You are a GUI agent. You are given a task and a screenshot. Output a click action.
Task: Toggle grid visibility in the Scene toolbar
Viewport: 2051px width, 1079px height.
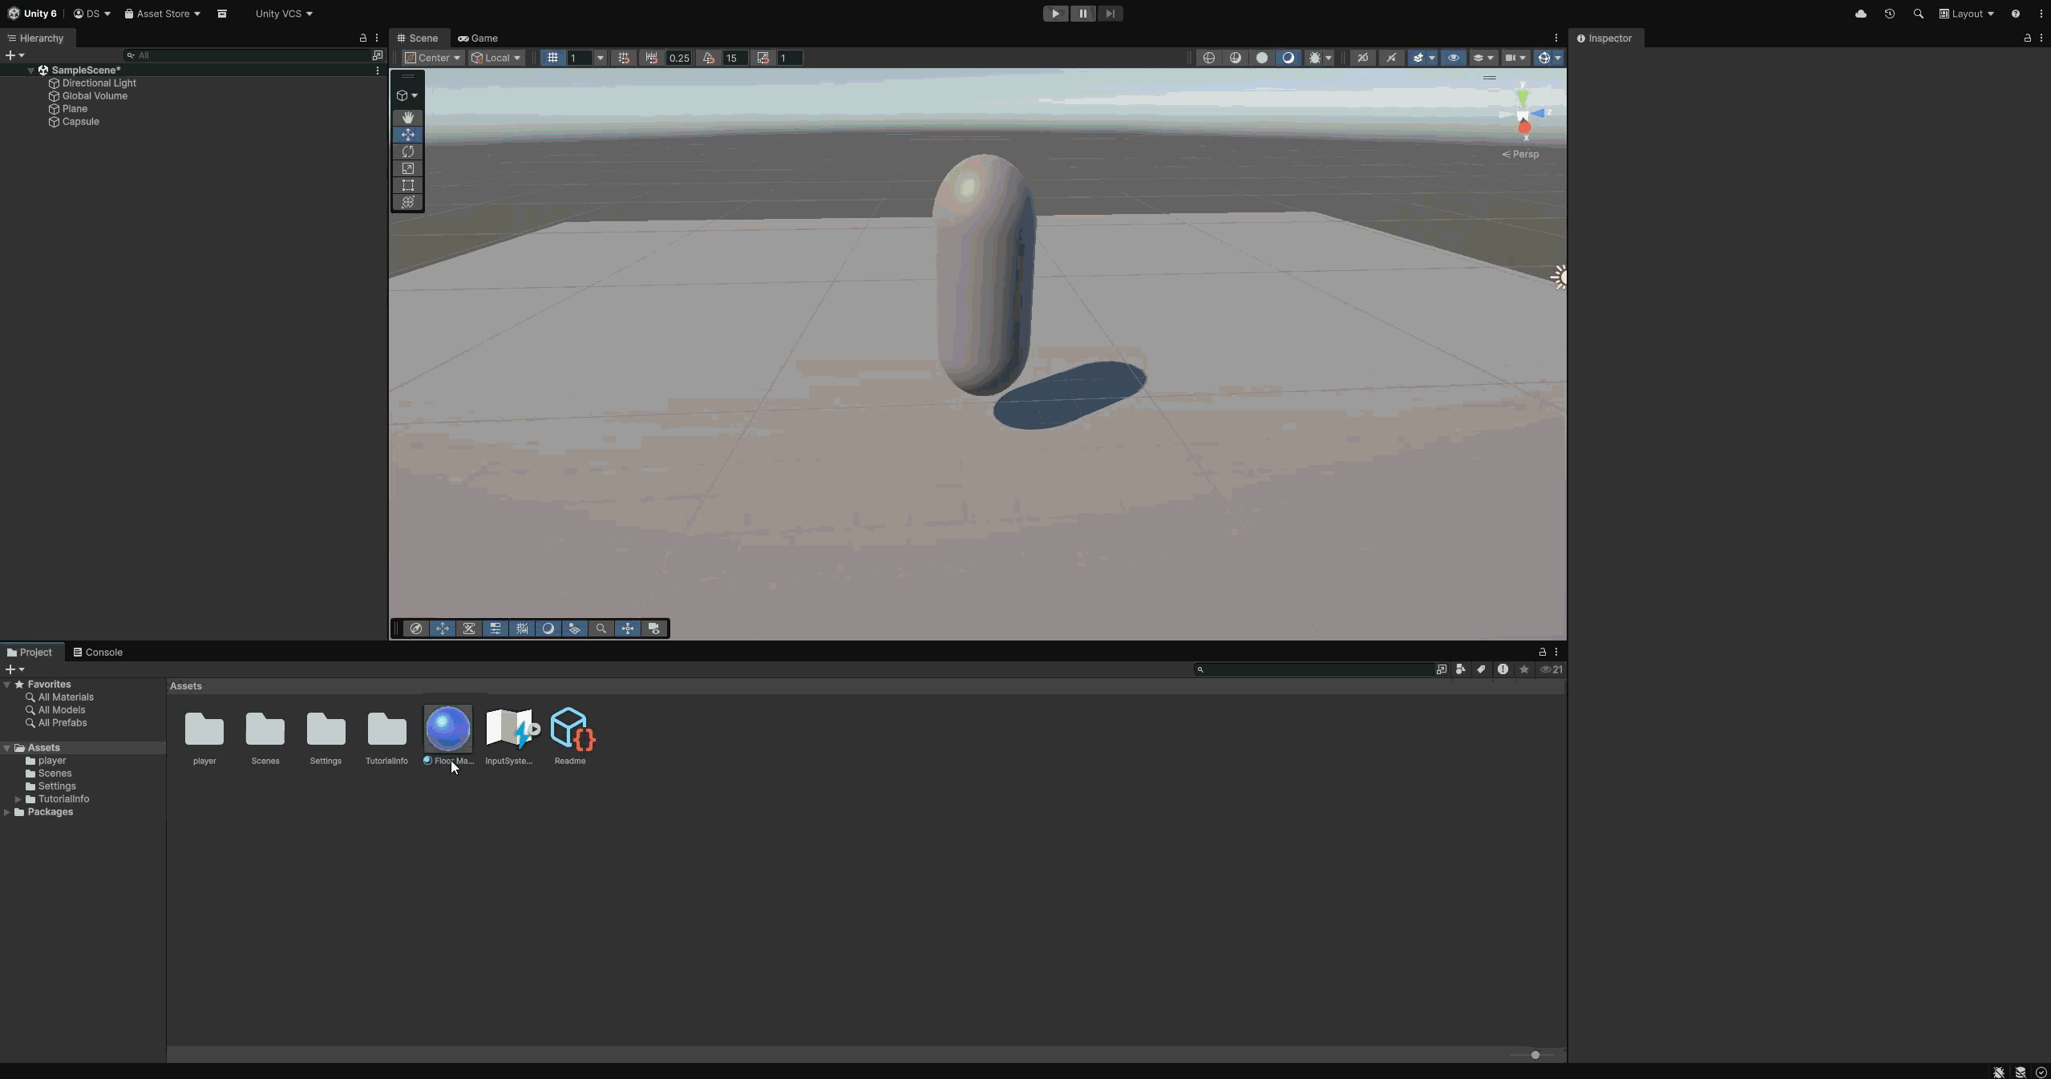[552, 58]
